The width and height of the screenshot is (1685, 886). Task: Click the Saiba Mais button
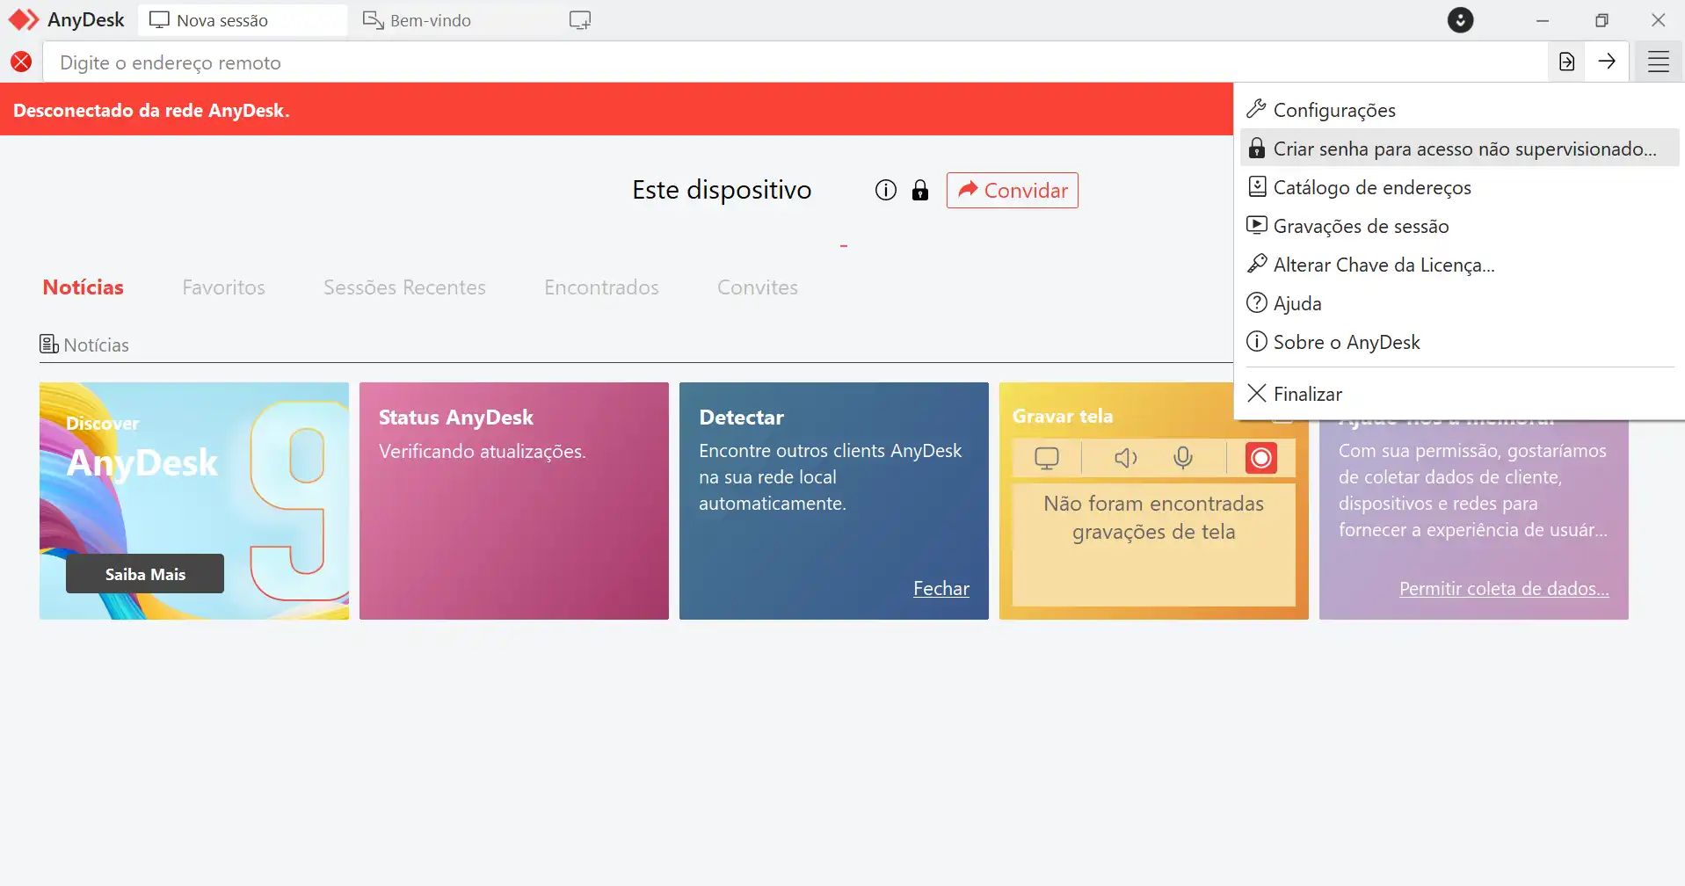point(145,574)
